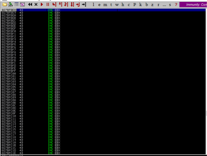Click the 'z' toolbar button
The height and width of the screenshot is (156, 207).
click(152, 5)
